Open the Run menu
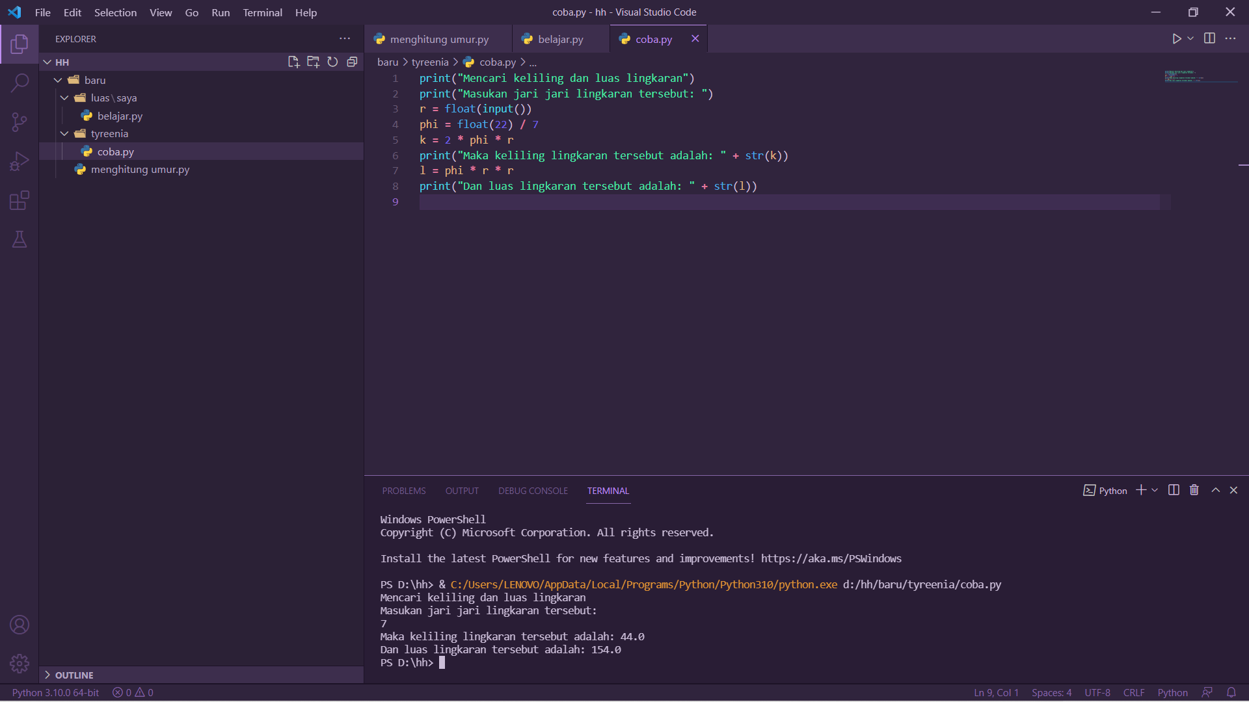The width and height of the screenshot is (1249, 702). [221, 12]
